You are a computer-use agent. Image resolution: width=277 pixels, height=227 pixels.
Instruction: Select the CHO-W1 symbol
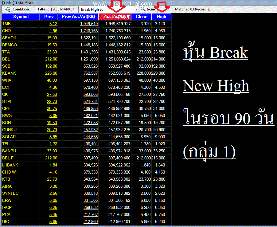(x=10, y=172)
